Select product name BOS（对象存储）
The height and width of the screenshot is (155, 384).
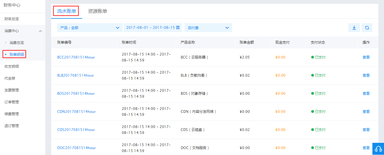(x=194, y=94)
